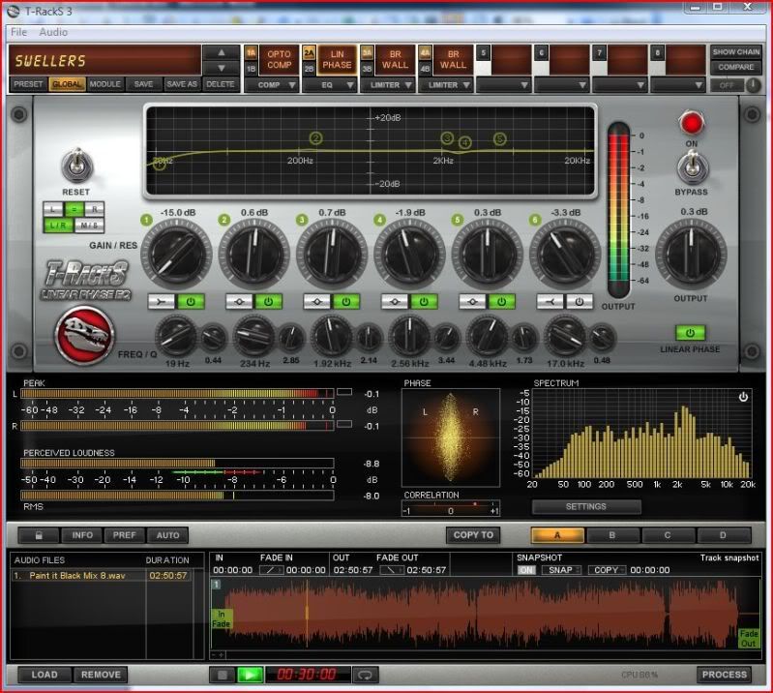
Task: Click the PROCESS button
Action: (725, 675)
